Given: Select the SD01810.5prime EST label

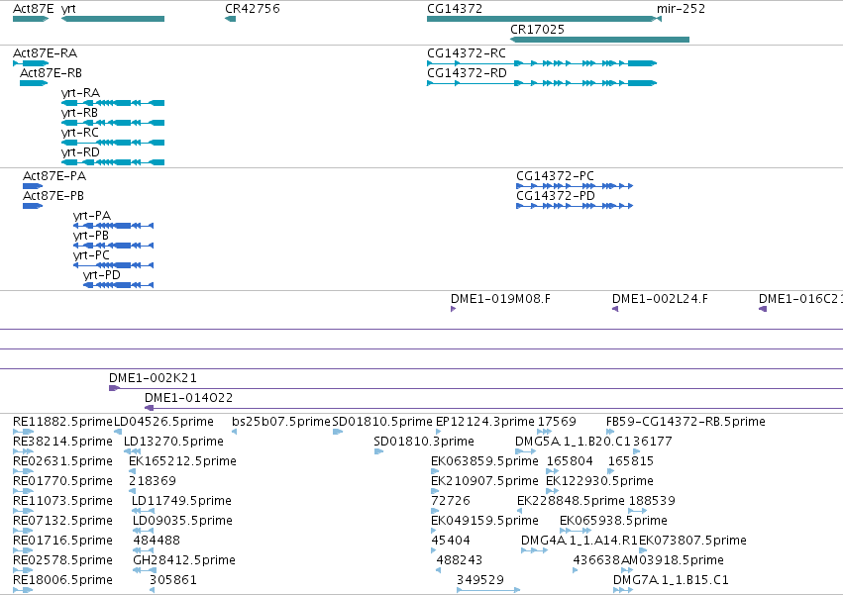Looking at the screenshot, I should 382,422.
